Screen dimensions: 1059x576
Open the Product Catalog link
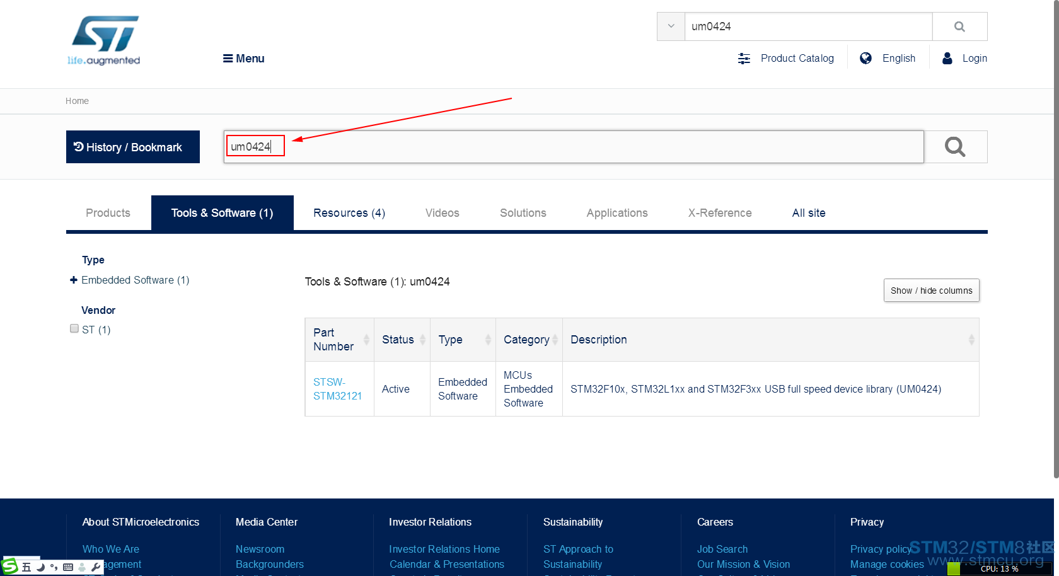[x=797, y=58]
